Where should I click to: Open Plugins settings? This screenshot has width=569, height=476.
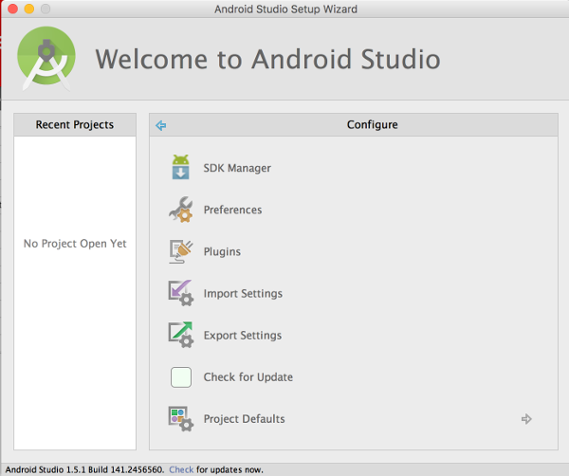(x=222, y=252)
